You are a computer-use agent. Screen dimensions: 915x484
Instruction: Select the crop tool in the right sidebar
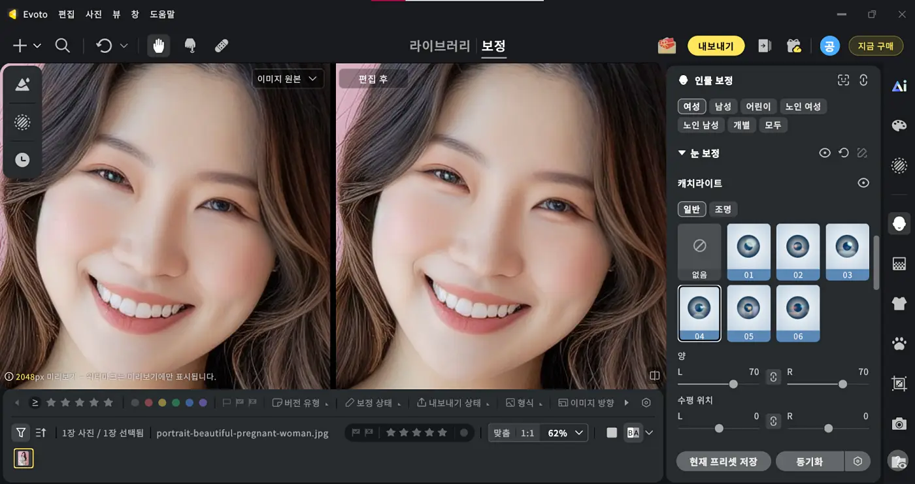point(899,383)
